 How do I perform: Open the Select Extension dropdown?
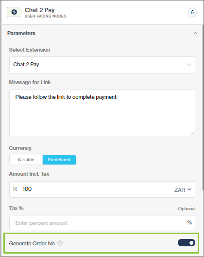click(102, 65)
